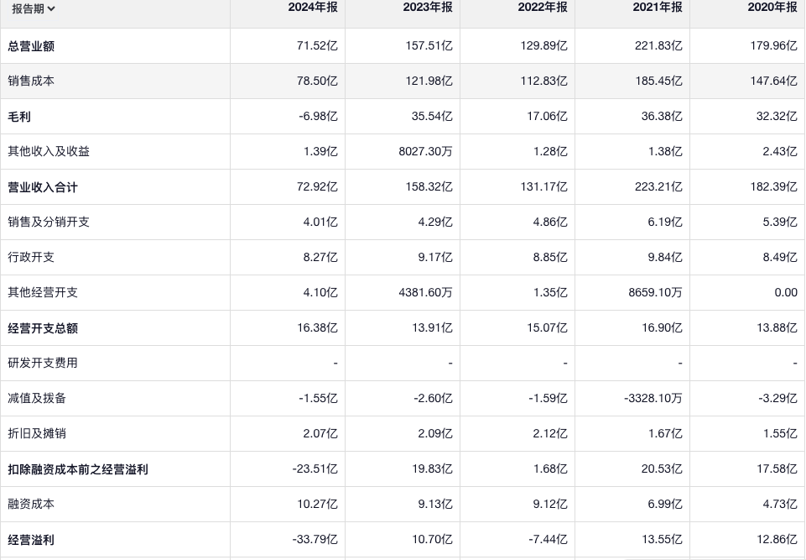
Task: Click the 总营业额 row label
Action: (32, 46)
